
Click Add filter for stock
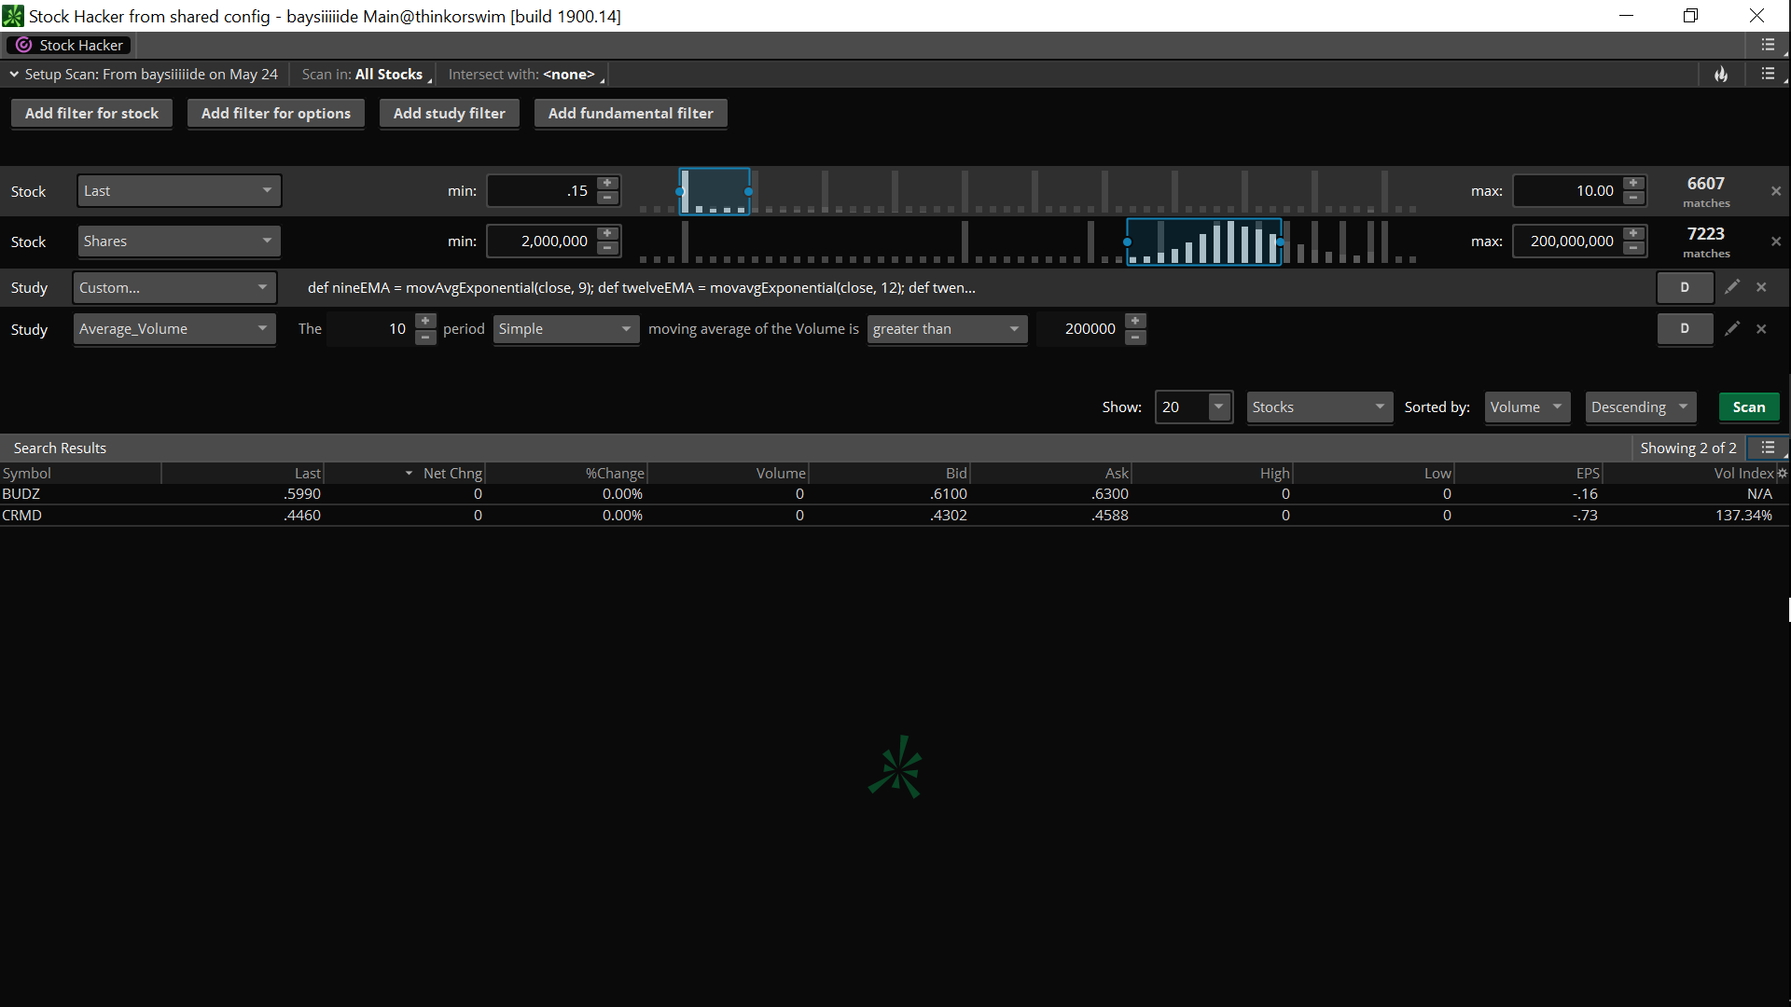click(x=91, y=113)
